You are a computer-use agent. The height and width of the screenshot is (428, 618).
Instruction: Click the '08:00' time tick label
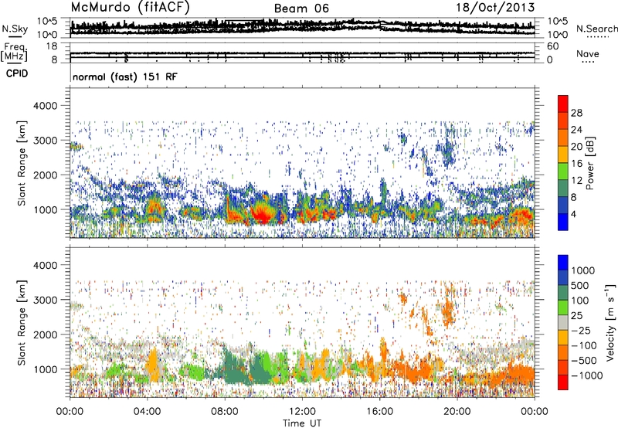click(x=225, y=412)
